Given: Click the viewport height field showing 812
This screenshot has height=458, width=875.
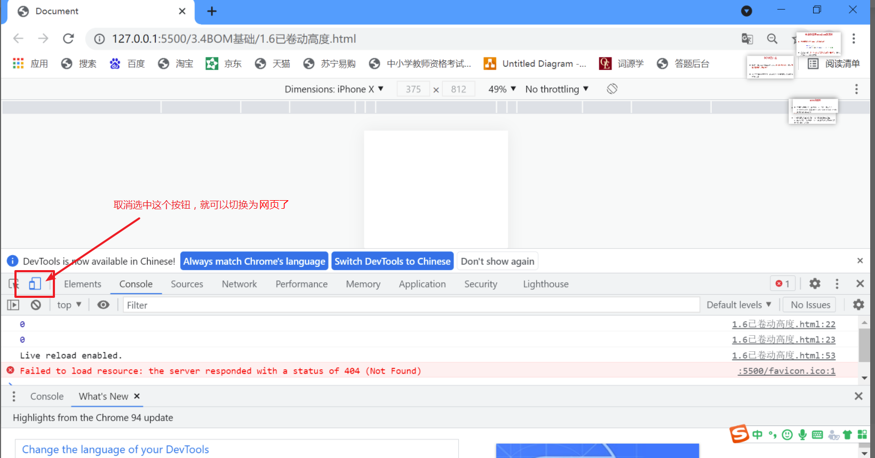Looking at the screenshot, I should [x=459, y=89].
